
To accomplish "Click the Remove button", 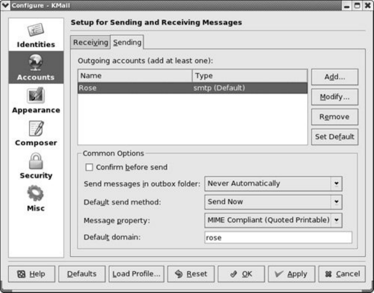I will point(335,117).
